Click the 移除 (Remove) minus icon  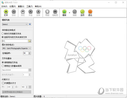pyautogui.click(x=14, y=11)
